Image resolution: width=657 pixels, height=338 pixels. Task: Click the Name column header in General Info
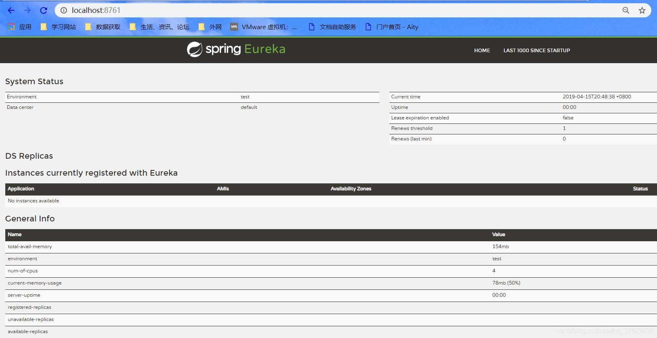click(x=15, y=234)
